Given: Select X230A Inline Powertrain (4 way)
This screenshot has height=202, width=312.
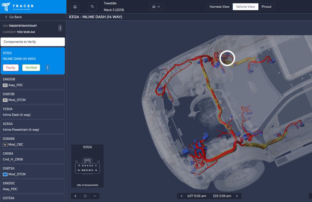Looking at the screenshot, I should [x=33, y=127].
